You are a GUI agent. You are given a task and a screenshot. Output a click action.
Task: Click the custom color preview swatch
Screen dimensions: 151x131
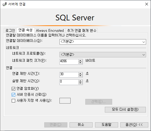coord(65,101)
